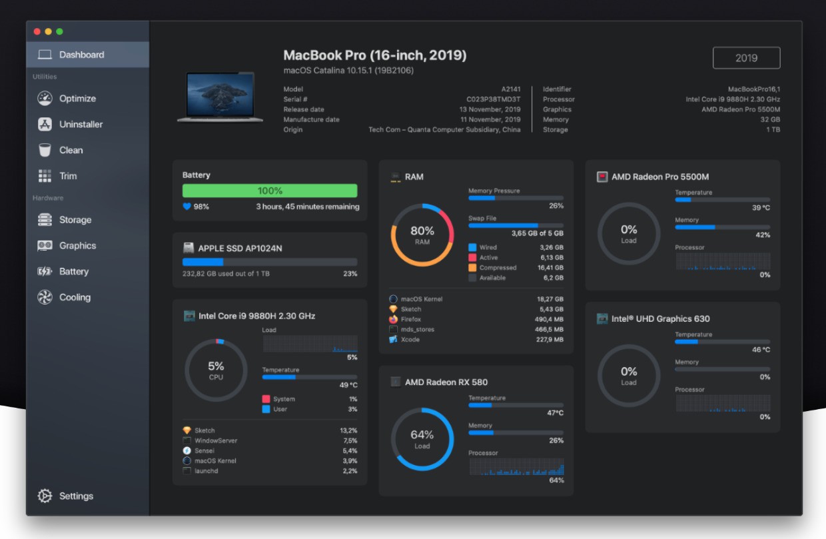Click the AMD Radeon RX 580 icon
826x539 pixels.
395,382
